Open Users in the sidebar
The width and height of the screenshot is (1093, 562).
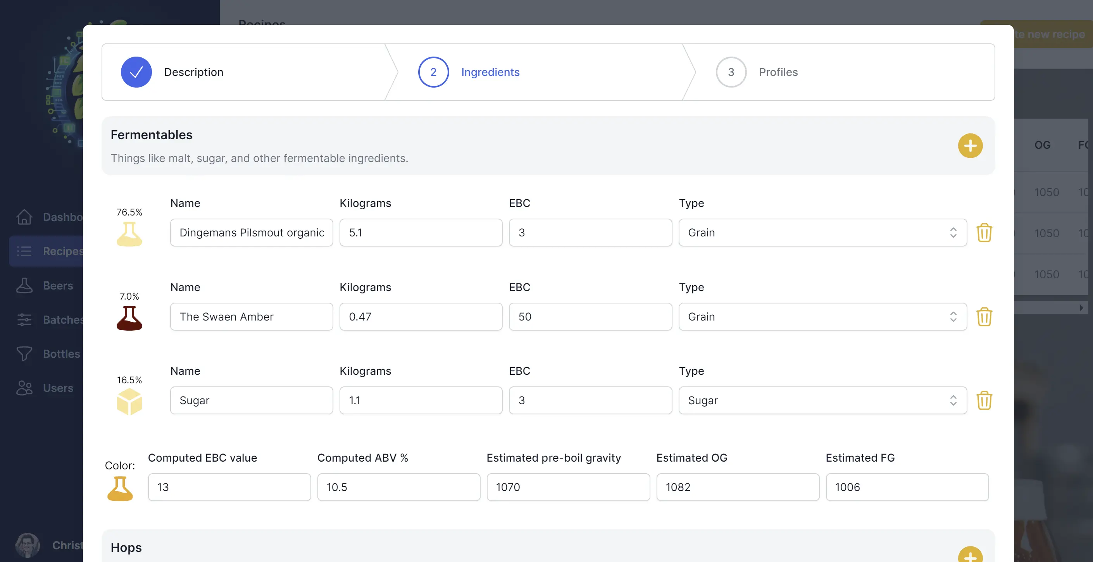58,388
